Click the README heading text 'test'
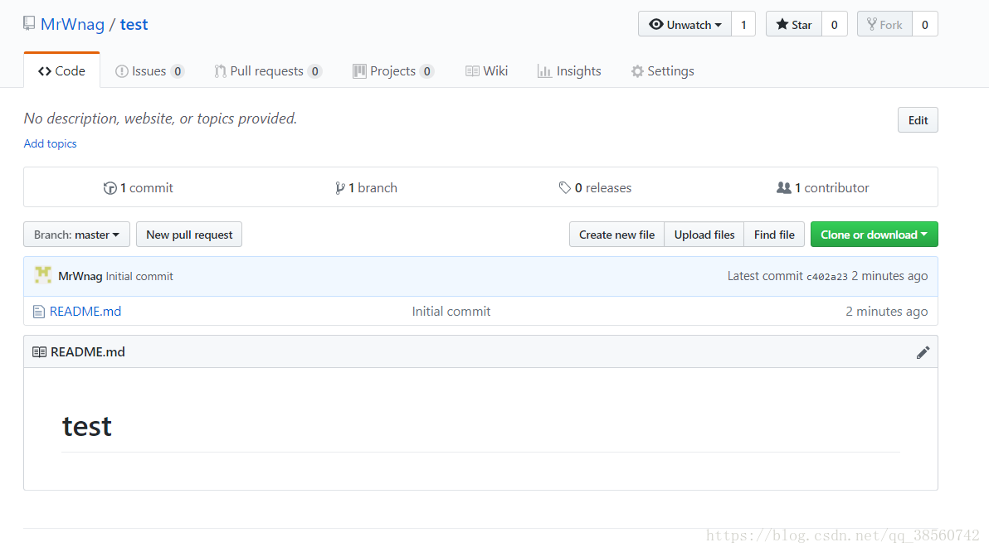989x552 pixels. (87, 427)
